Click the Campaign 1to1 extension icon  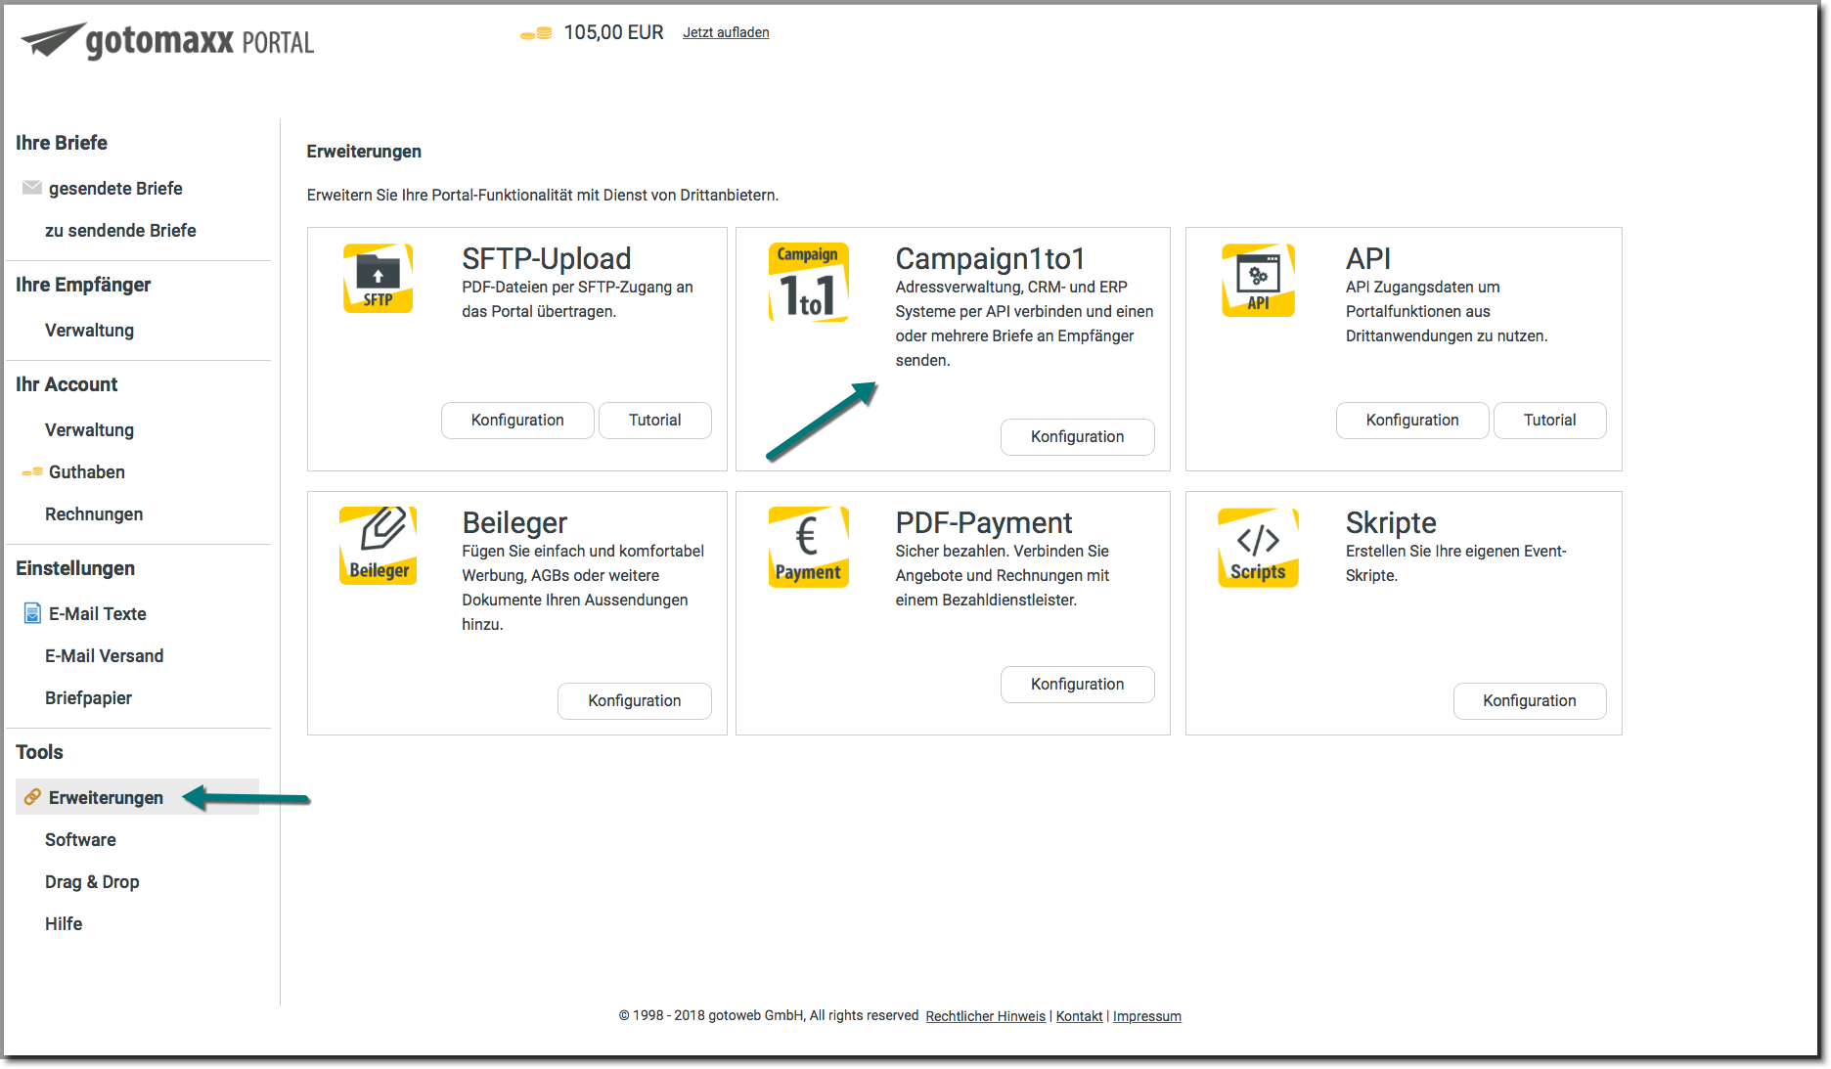tap(808, 283)
